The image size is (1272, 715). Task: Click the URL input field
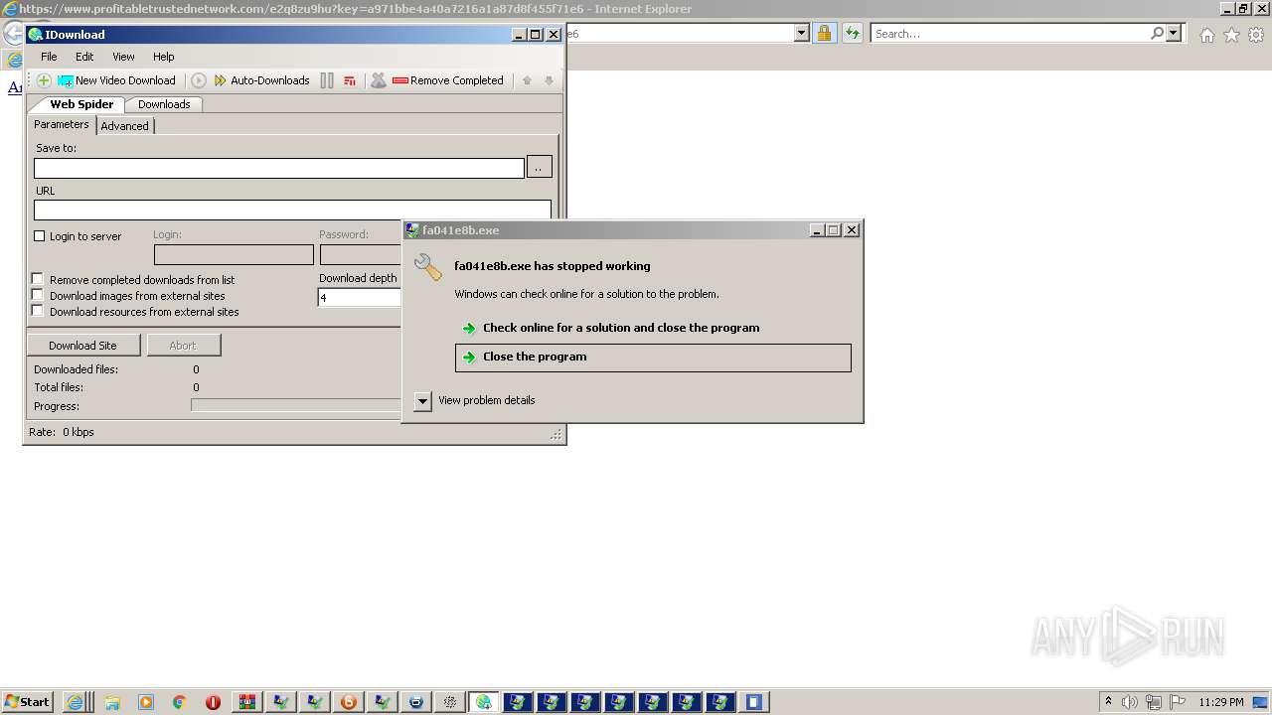click(x=292, y=210)
